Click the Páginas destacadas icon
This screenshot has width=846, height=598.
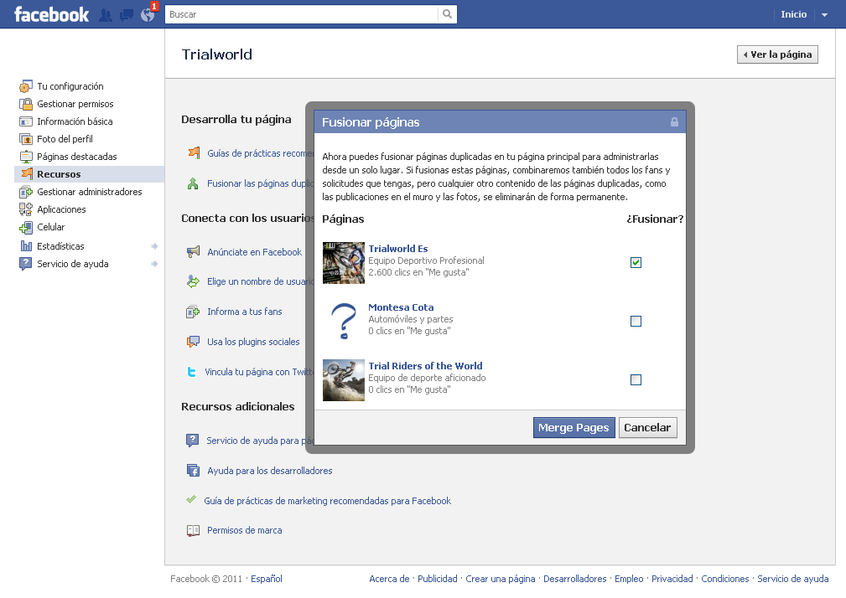pos(26,157)
